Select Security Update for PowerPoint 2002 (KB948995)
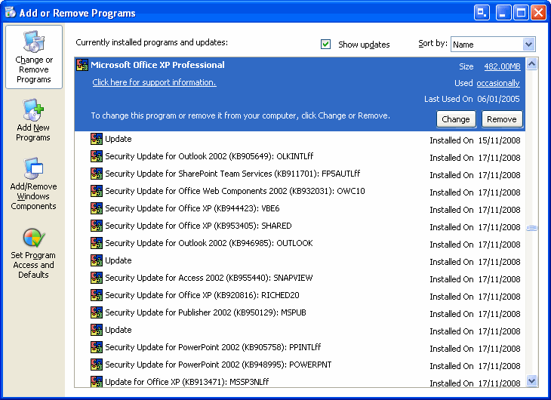551x400 pixels. pyautogui.click(x=300, y=365)
